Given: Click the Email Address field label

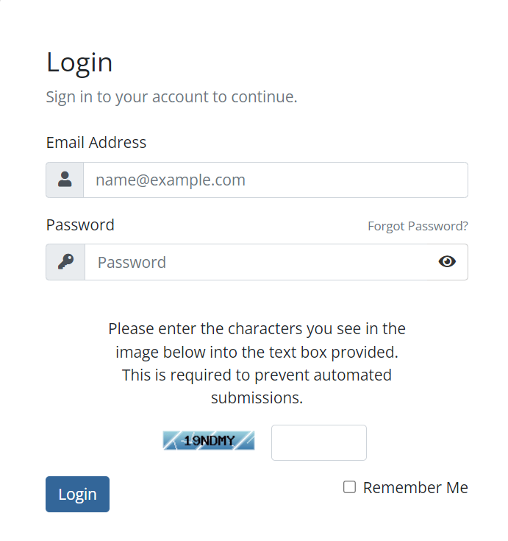Looking at the screenshot, I should point(96,143).
